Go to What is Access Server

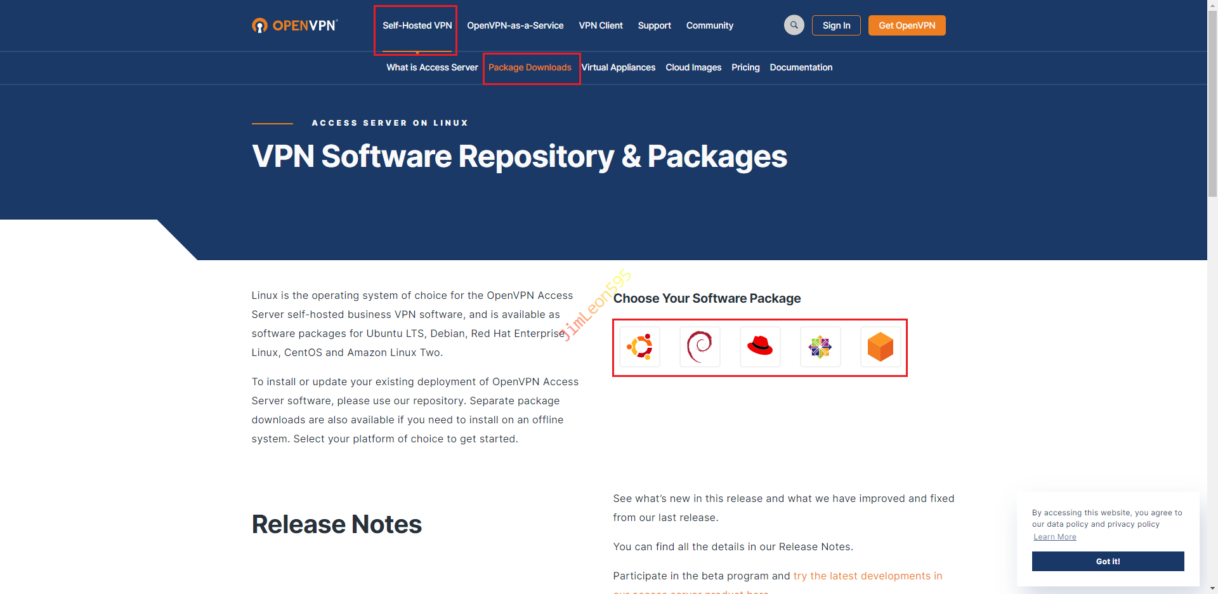432,67
